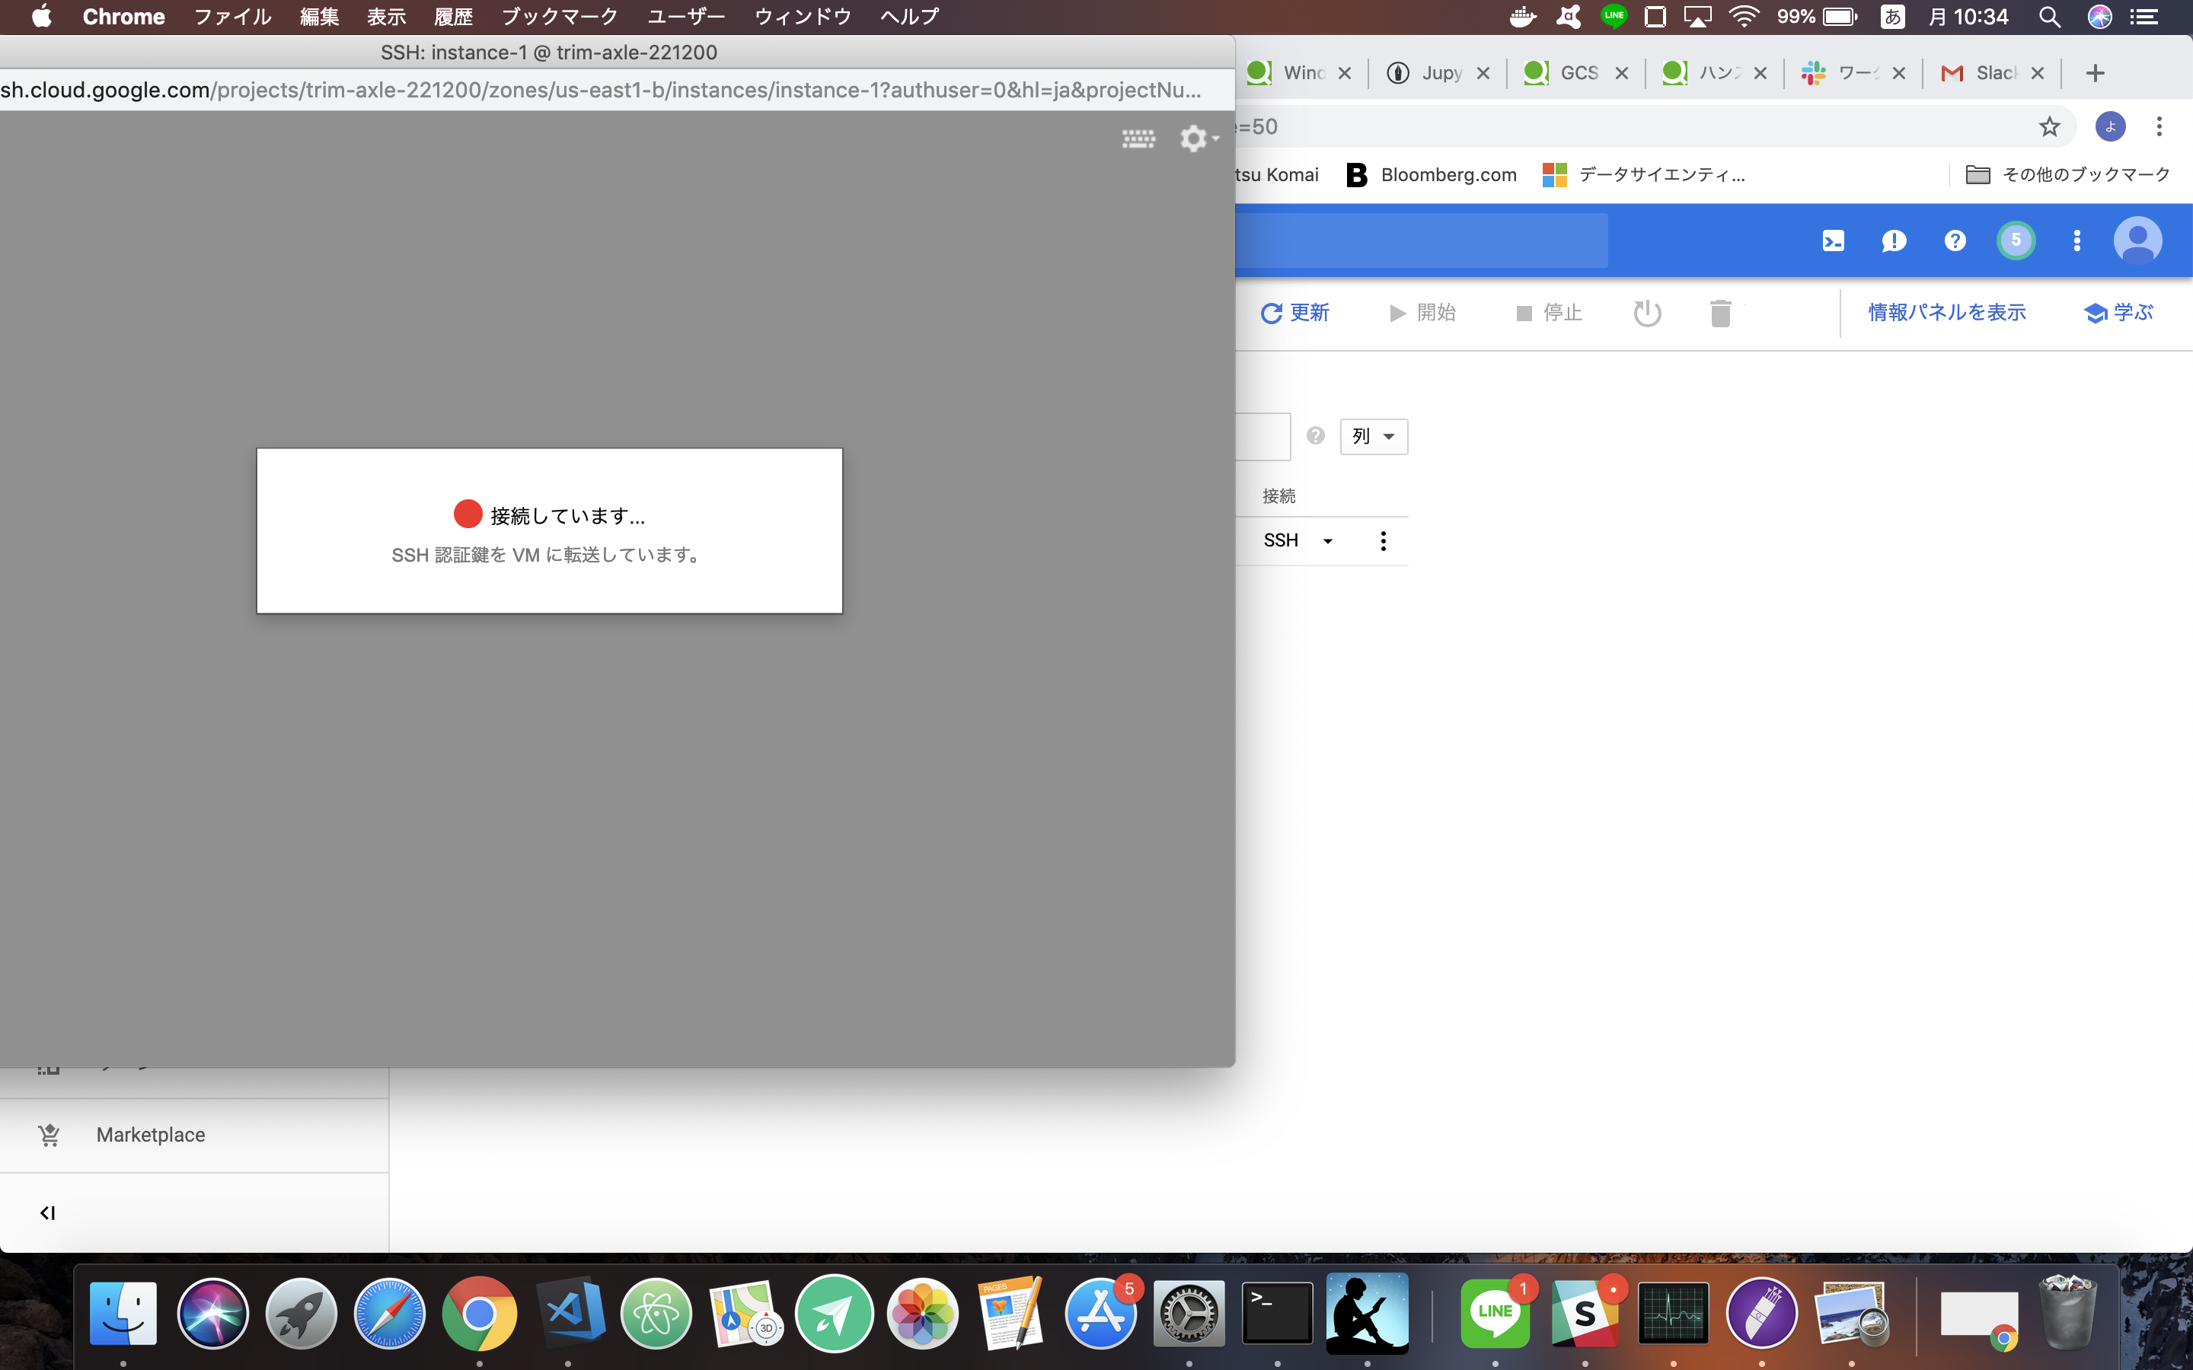
Task: Open Terminal from the Dock
Action: click(x=1278, y=1313)
